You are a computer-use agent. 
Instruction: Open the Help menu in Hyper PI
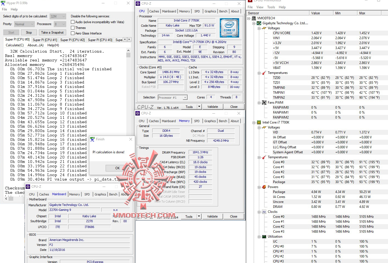click(x=14, y=9)
